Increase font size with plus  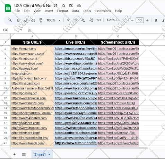coord(147,20)
